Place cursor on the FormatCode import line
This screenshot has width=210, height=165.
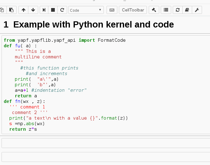click(x=65, y=40)
